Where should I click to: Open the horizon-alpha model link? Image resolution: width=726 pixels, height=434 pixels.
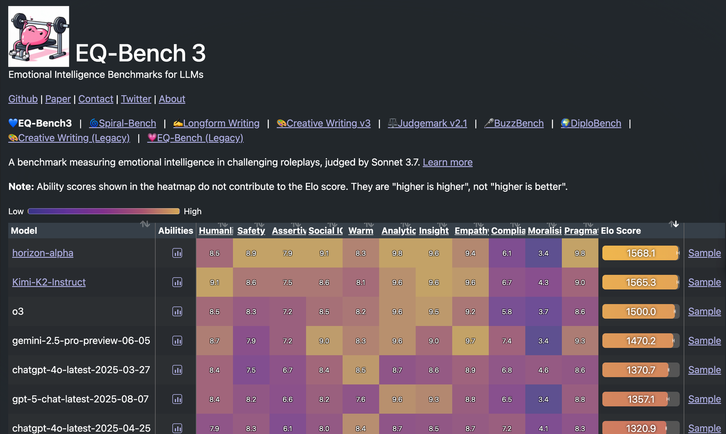pyautogui.click(x=43, y=253)
